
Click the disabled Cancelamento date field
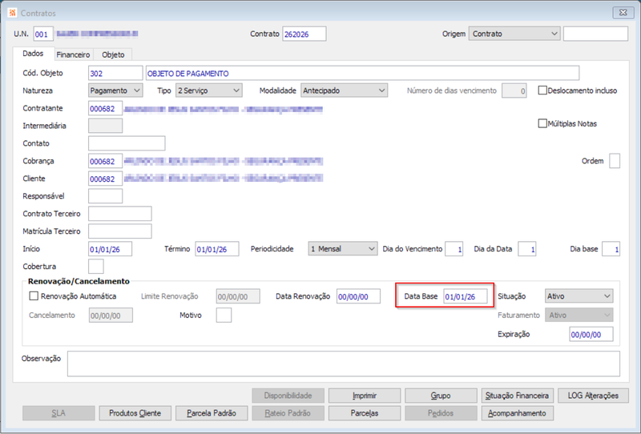point(111,315)
